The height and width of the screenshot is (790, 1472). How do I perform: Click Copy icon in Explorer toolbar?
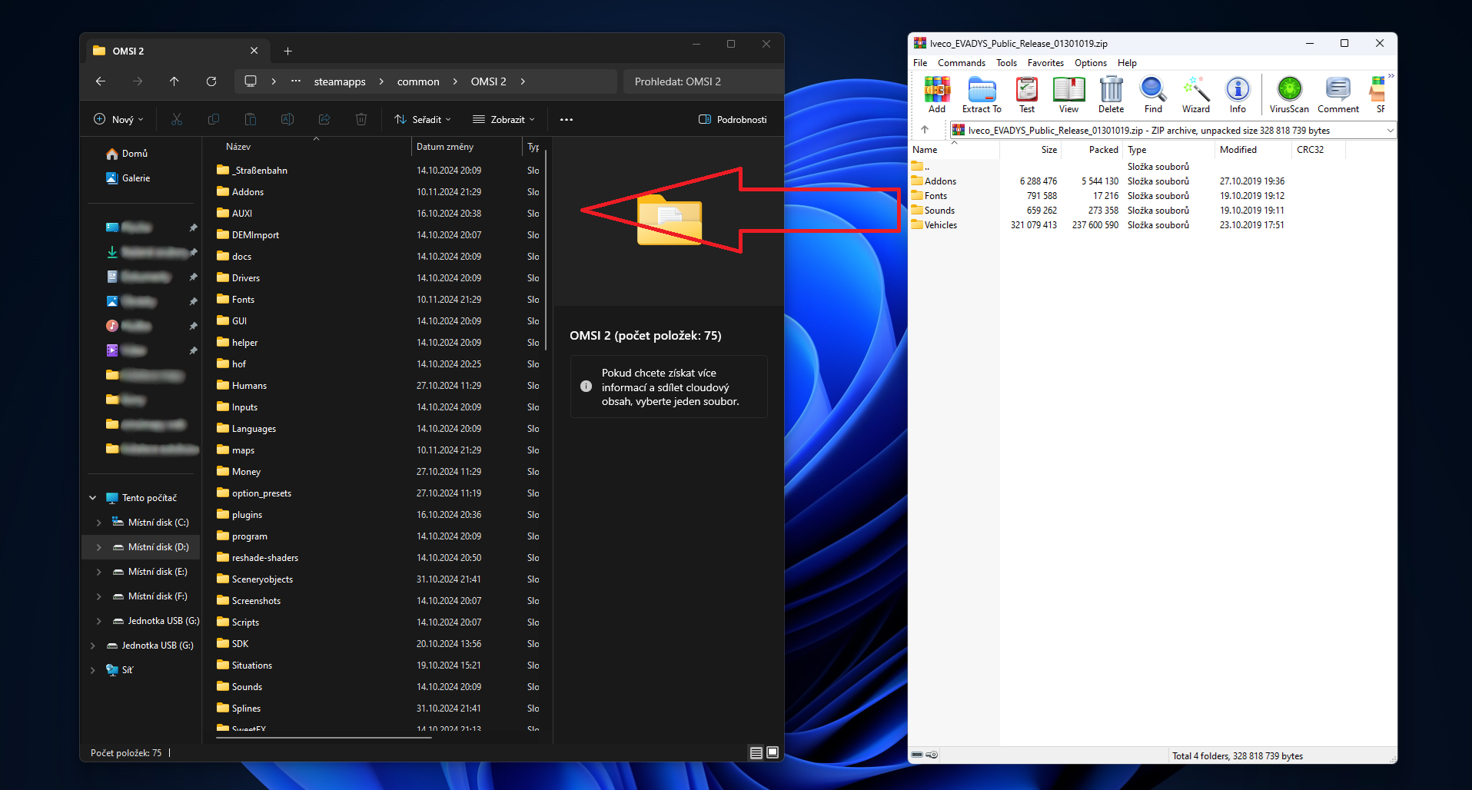click(214, 119)
